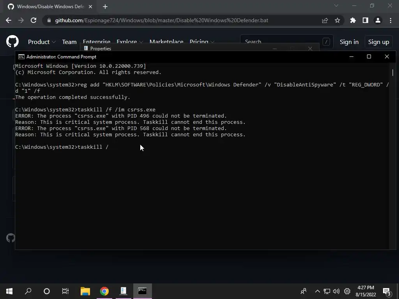The height and width of the screenshot is (299, 399).
Task: Open Cortana circle on taskbar
Action: pyautogui.click(x=47, y=291)
